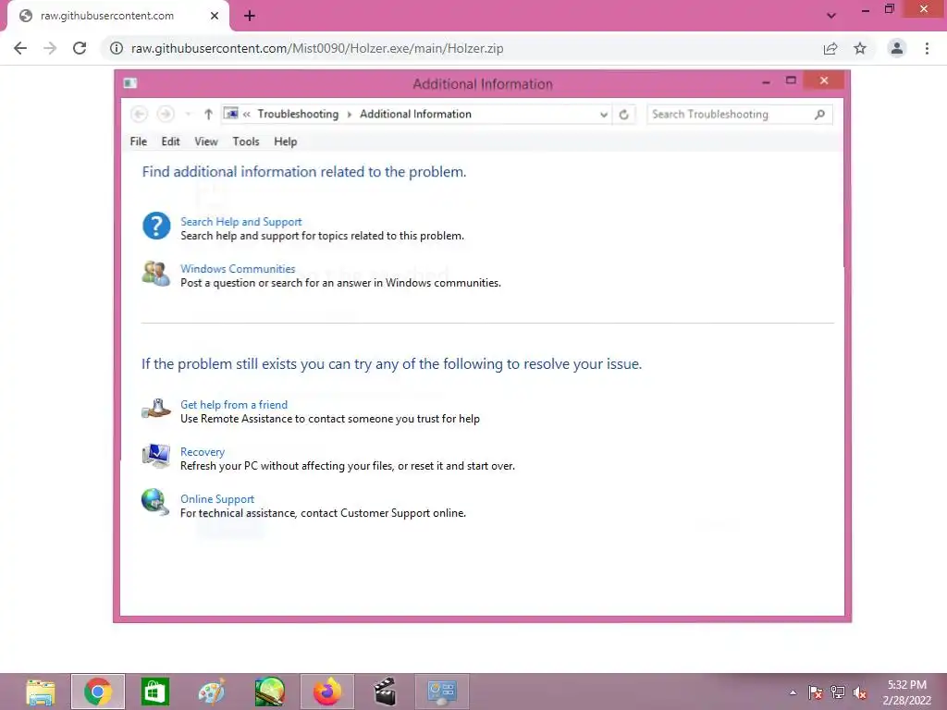Open Action Center flag in system tray

point(816,692)
